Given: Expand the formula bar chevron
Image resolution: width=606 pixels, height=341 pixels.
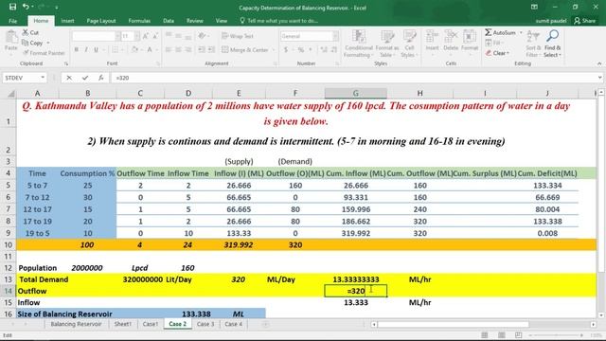Looking at the screenshot, I should pyautogui.click(x=599, y=78).
